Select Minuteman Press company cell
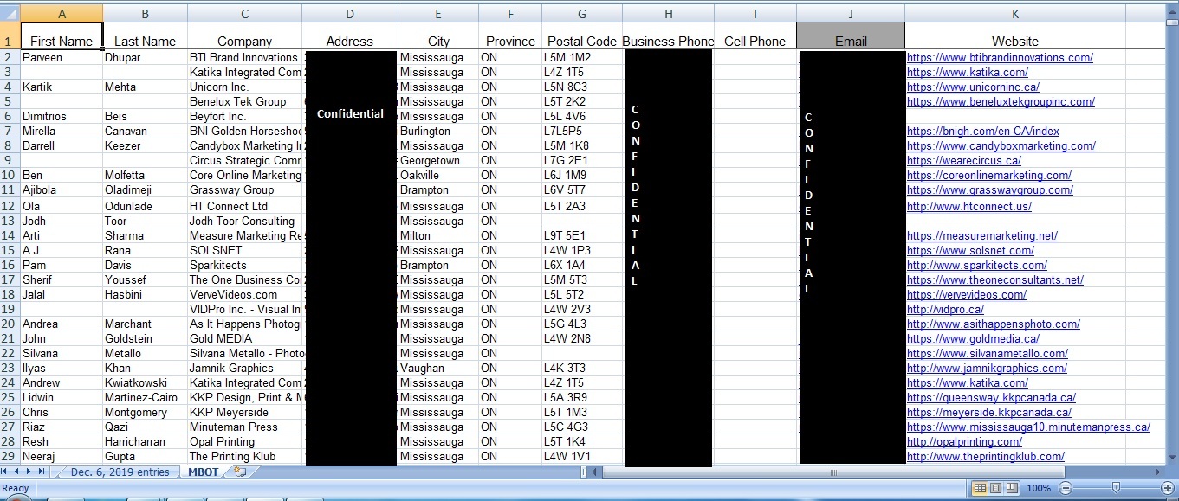1179x501 pixels. pyautogui.click(x=245, y=427)
